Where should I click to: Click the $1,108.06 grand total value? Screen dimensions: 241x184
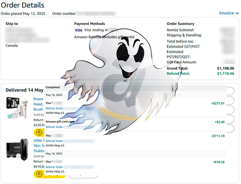(x=226, y=68)
